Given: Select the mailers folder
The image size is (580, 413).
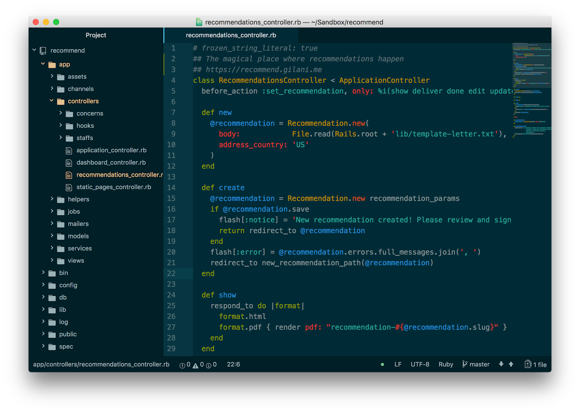Looking at the screenshot, I should [x=78, y=224].
